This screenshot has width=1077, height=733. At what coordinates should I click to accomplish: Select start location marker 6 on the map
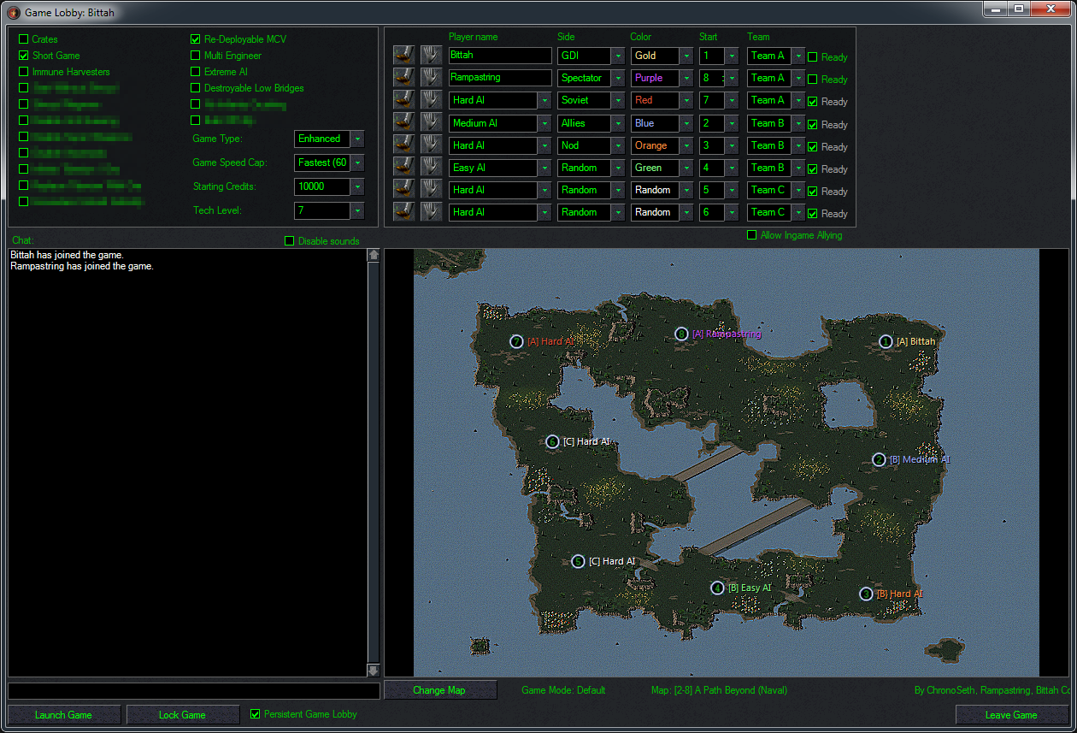(x=552, y=441)
